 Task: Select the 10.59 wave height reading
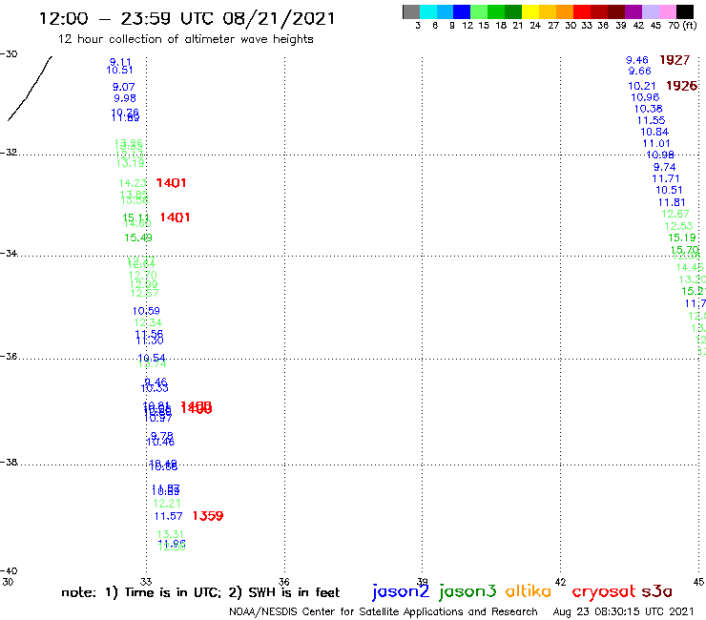click(x=146, y=311)
